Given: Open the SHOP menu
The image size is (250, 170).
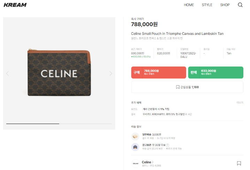Looking at the screenshot, I should [225, 5].
